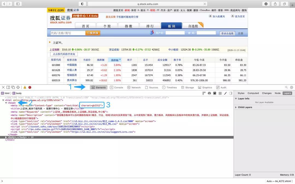Select the pencil edit-styles icon
Image resolution: width=295 pixels, height=184 pixels.
(225, 93)
